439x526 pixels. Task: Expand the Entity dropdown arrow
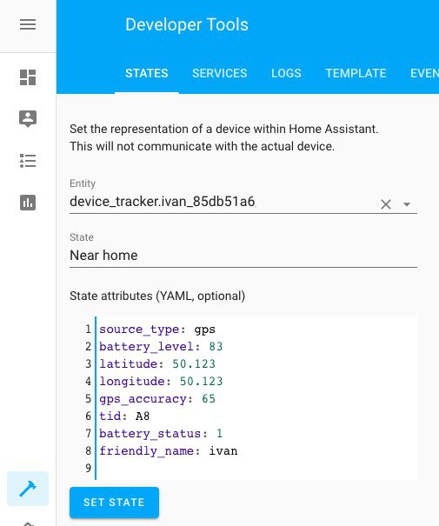[x=407, y=204]
